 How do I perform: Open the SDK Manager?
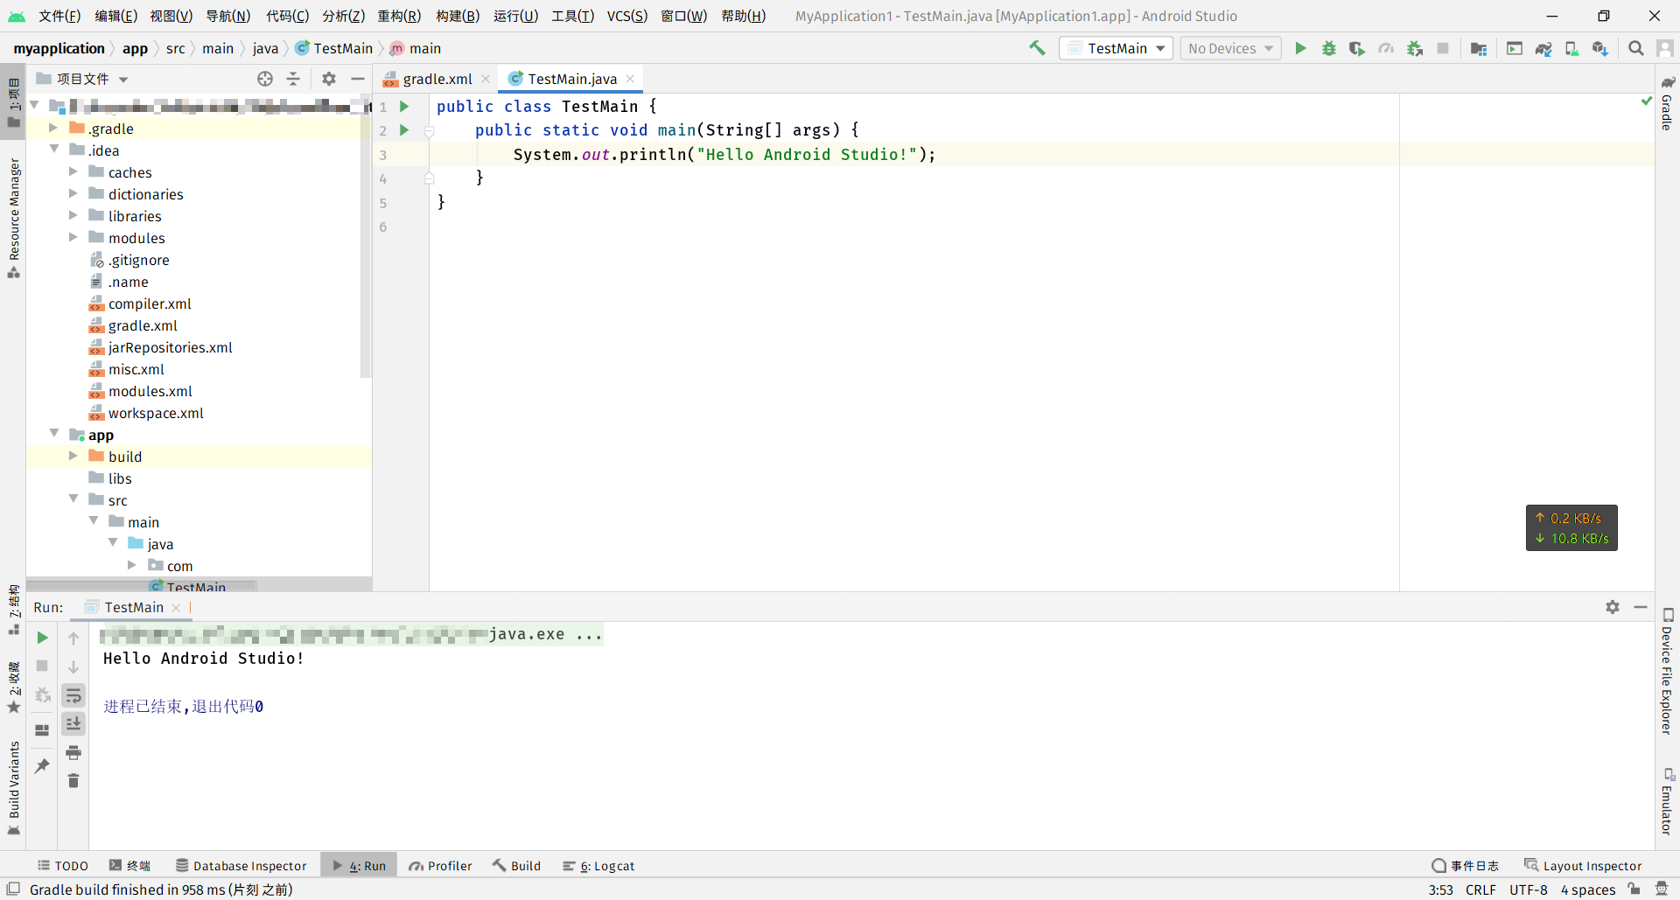[1600, 48]
